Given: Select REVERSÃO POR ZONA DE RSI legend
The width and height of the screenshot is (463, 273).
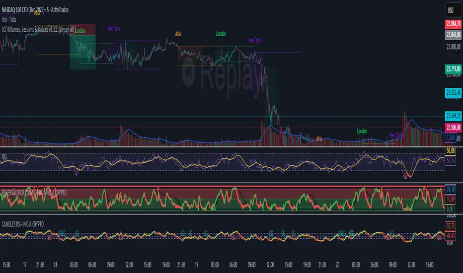Looking at the screenshot, I should (34, 193).
